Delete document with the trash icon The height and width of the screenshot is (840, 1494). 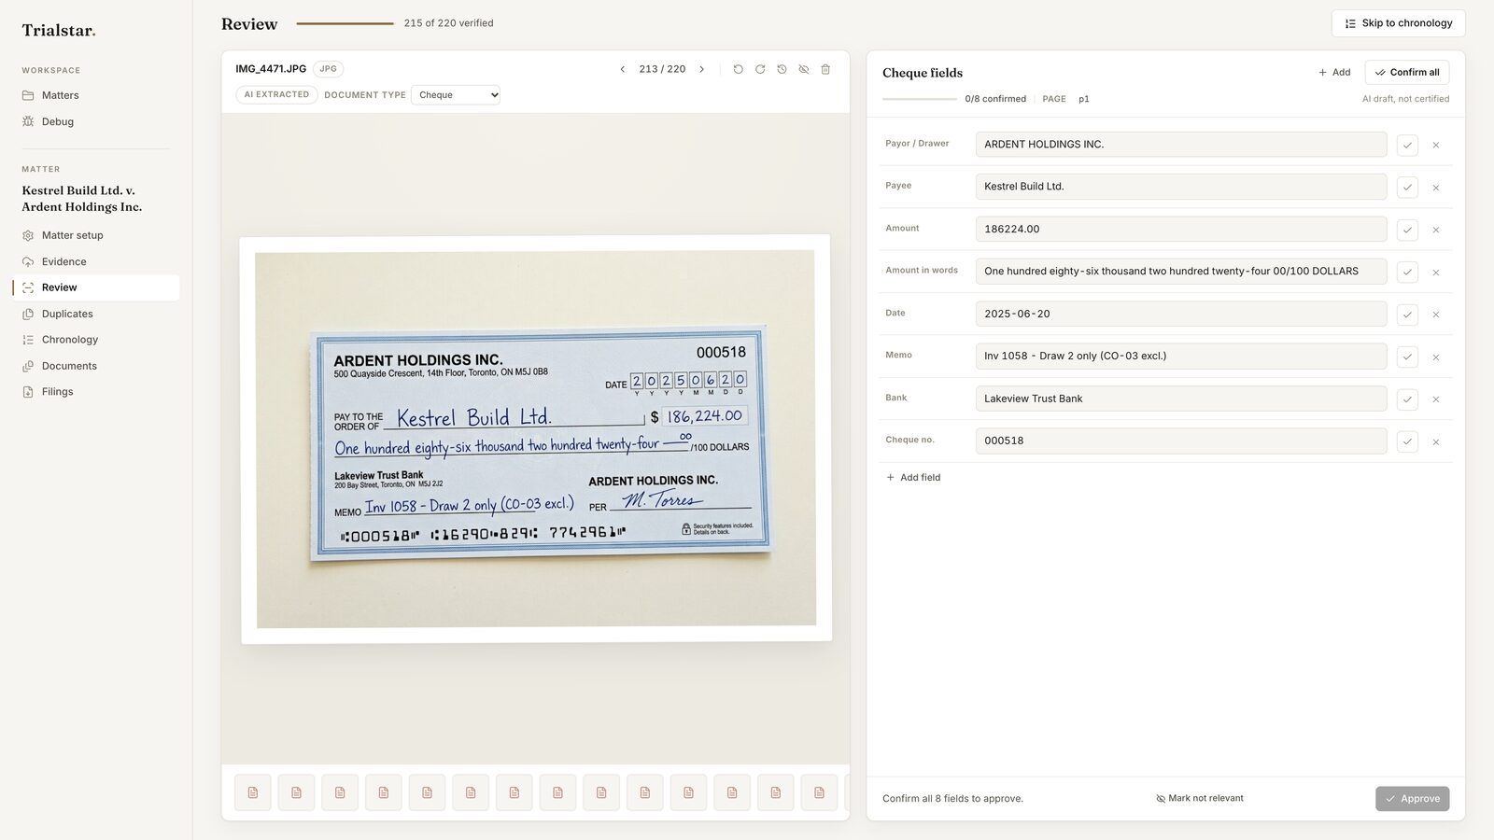(x=825, y=69)
